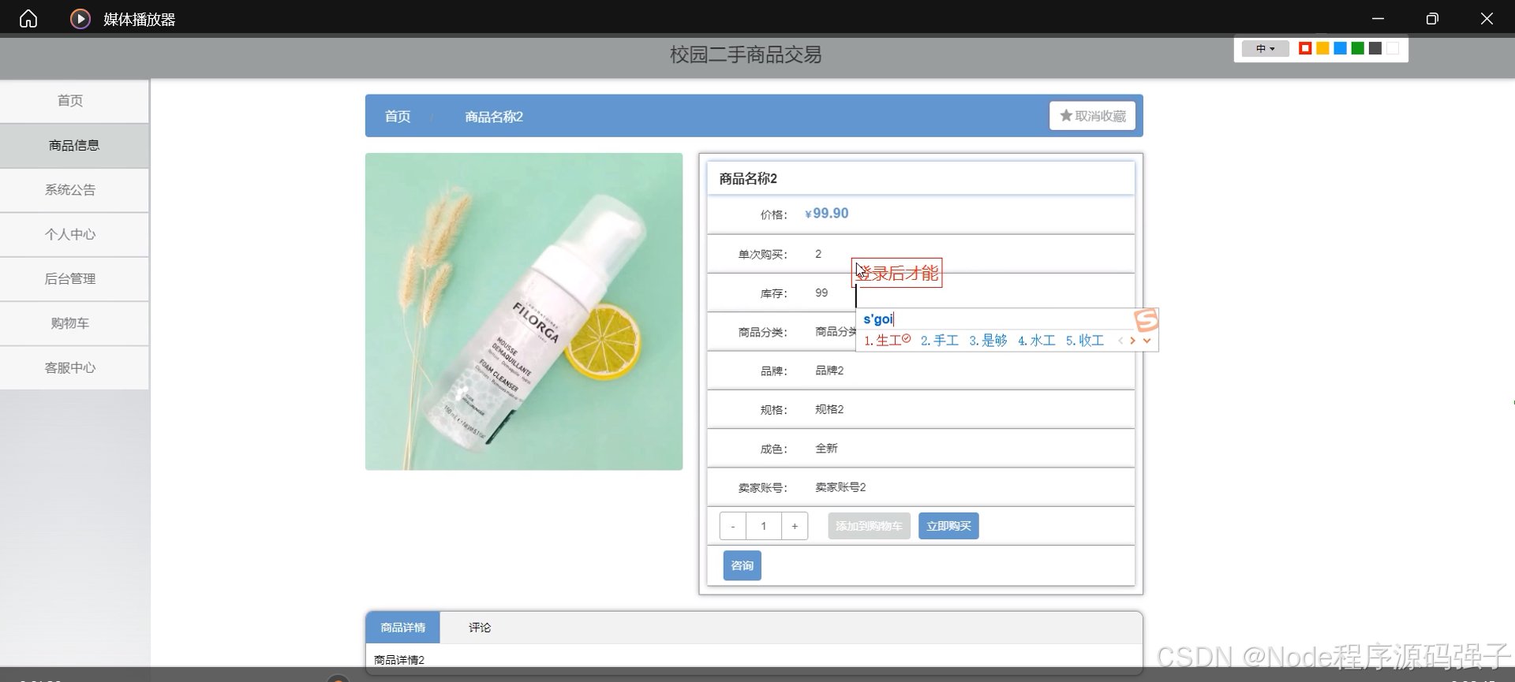The height and width of the screenshot is (682, 1515).
Task: Go to previous IME candidate page arrow
Action: click(1120, 341)
